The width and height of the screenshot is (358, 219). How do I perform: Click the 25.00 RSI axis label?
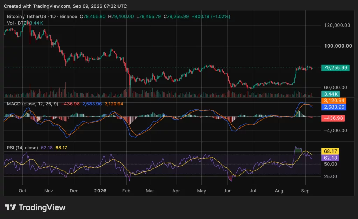pyautogui.click(x=330, y=176)
